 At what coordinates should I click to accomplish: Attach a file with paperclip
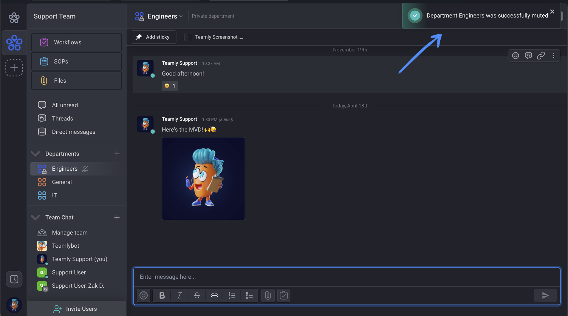pos(268,295)
